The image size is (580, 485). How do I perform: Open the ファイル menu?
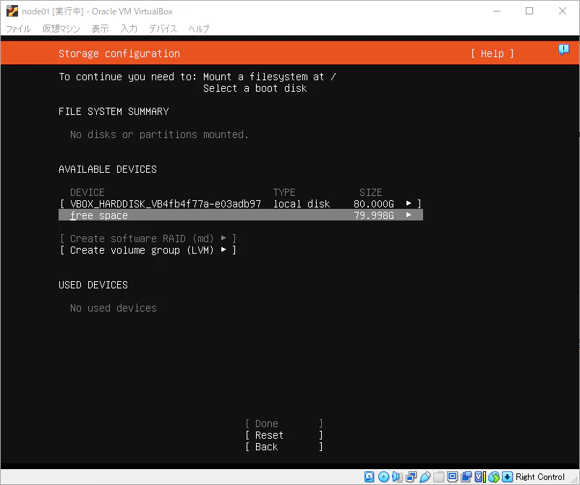pos(19,28)
